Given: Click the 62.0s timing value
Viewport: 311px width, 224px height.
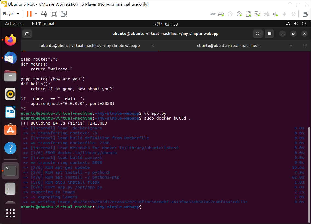Looking at the screenshot, I should coord(298,177).
